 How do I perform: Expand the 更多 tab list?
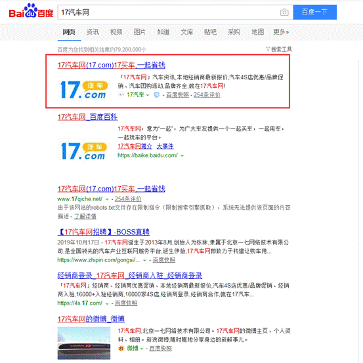[x=281, y=32]
